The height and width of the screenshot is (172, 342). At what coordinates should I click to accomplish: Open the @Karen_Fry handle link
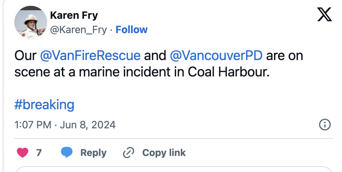pos(78,30)
